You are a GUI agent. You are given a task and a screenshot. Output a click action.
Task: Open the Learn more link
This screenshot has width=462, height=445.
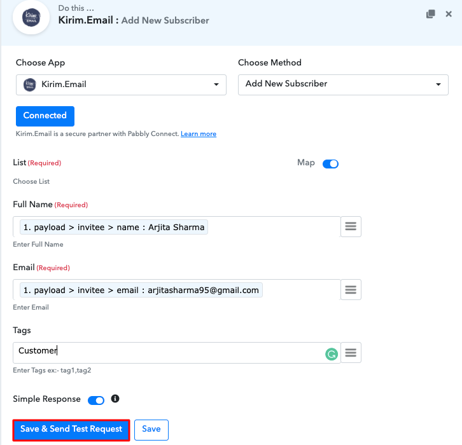point(199,134)
